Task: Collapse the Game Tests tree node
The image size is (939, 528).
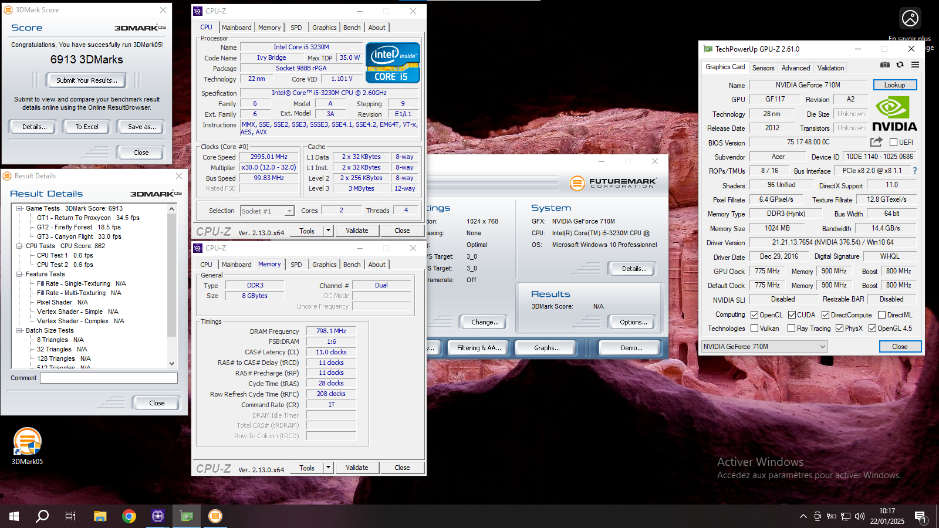Action: click(x=19, y=208)
